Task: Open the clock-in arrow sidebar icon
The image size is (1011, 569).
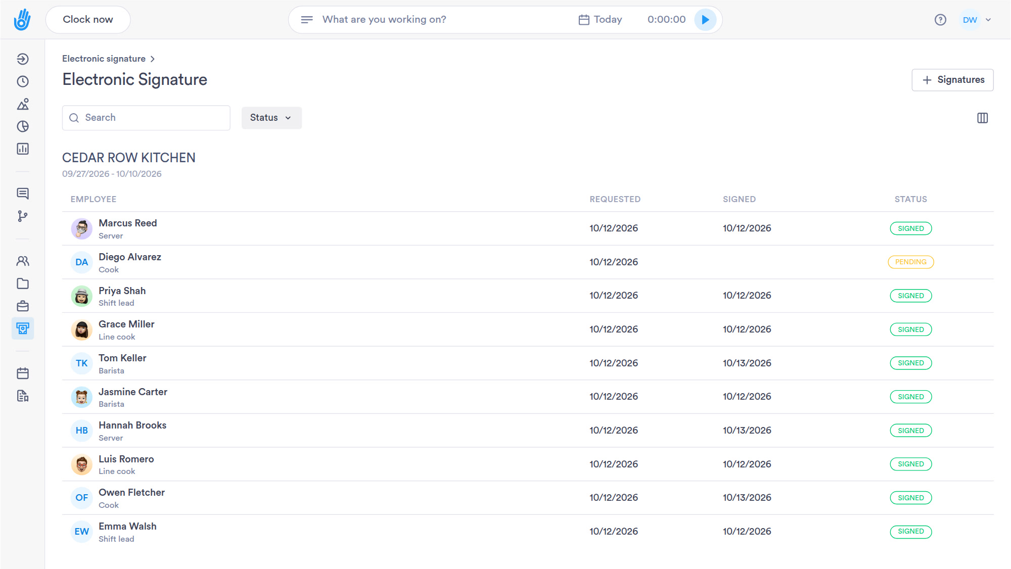Action: tap(23, 59)
